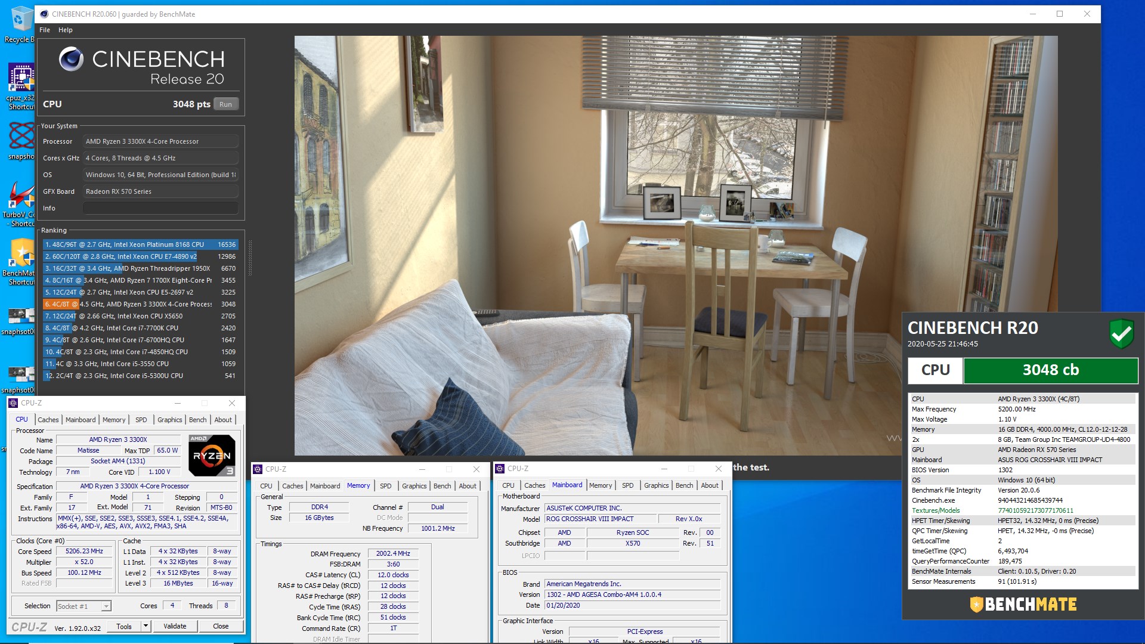1145x644 pixels.
Task: Click CAS# Latency value 12.0 clocks
Action: click(393, 575)
